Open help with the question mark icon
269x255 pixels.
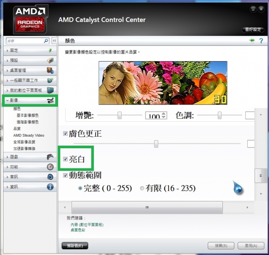[x=261, y=41]
